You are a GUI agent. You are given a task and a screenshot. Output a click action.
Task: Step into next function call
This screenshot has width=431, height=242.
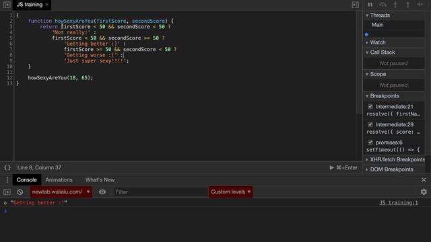coord(395,5)
